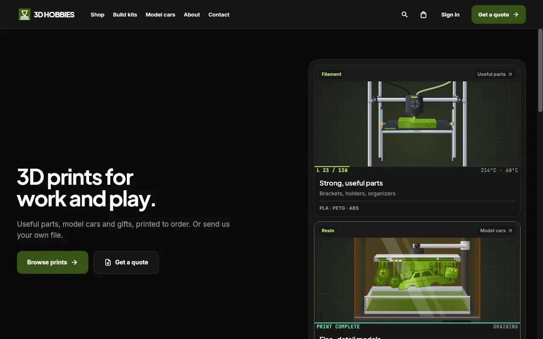Click the "L 23 / 130" layer counter

[332, 170]
